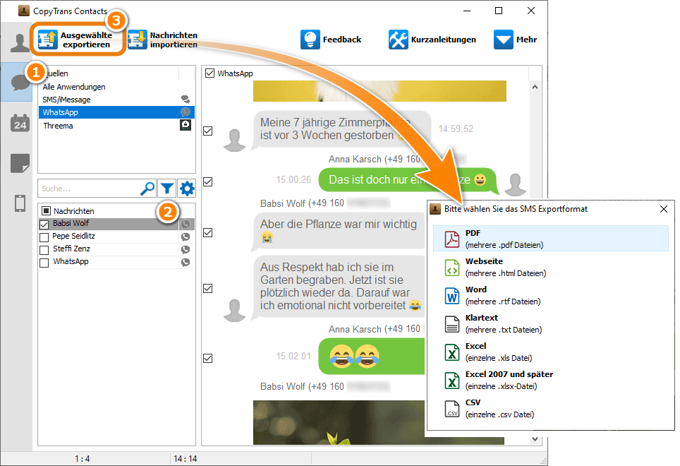Open the Contacts section in the sidebar
This screenshot has width=680, height=466.
point(18,43)
